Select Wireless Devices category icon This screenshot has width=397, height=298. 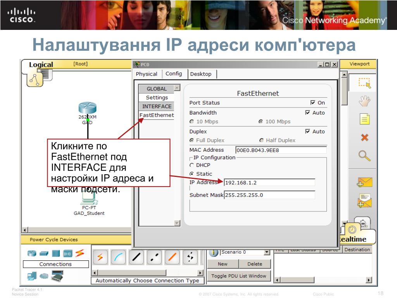67,253
